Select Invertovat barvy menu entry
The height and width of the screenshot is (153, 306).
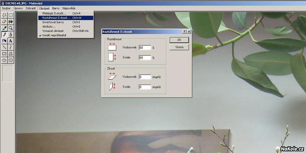point(53,22)
